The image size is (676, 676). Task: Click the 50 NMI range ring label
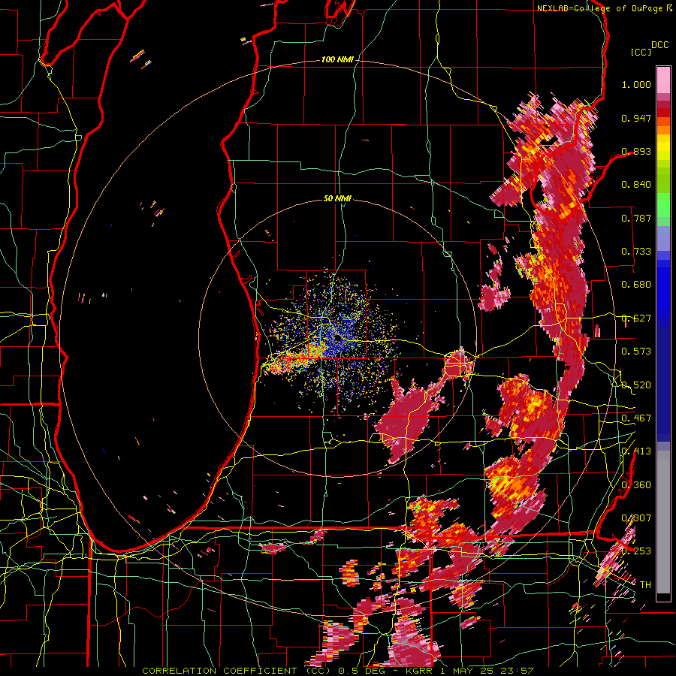(x=337, y=198)
